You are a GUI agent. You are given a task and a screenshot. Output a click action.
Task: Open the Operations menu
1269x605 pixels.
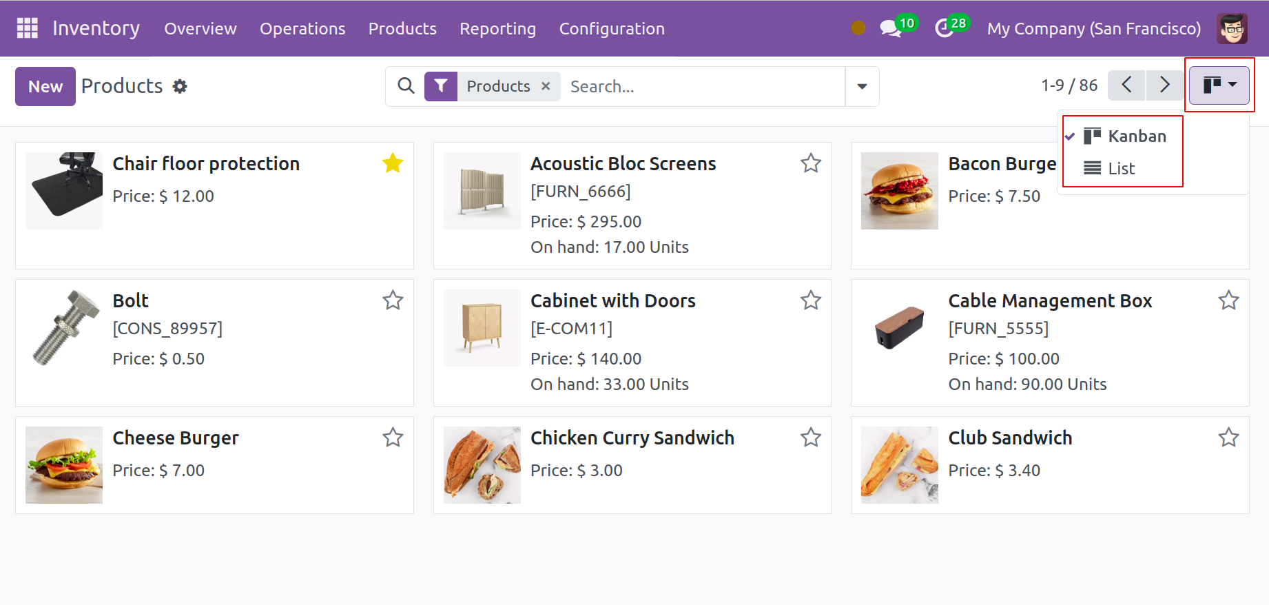pyautogui.click(x=302, y=29)
